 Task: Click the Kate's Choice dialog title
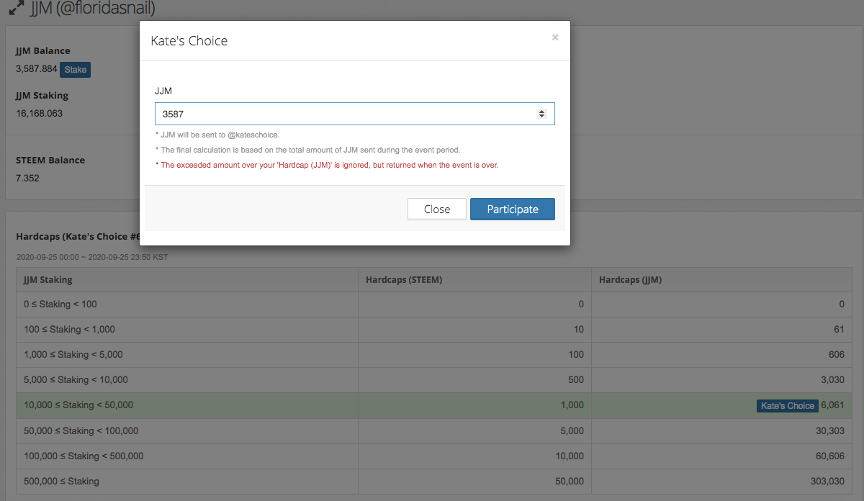189,41
